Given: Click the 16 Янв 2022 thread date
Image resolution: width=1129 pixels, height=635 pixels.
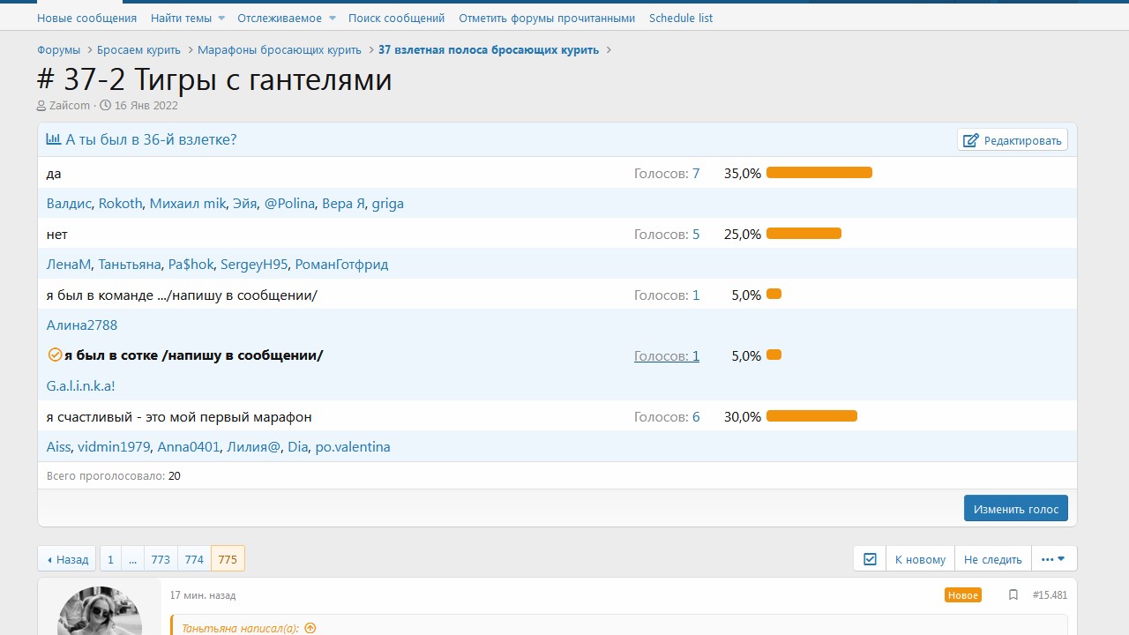Looking at the screenshot, I should tap(146, 106).
